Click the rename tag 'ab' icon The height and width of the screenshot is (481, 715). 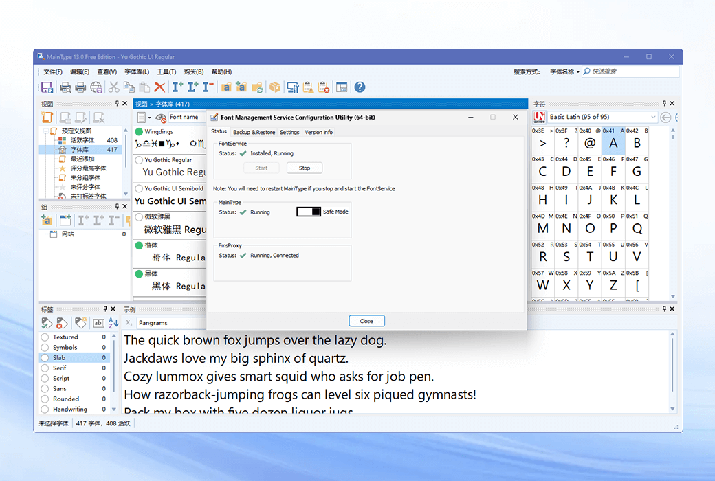[98, 323]
